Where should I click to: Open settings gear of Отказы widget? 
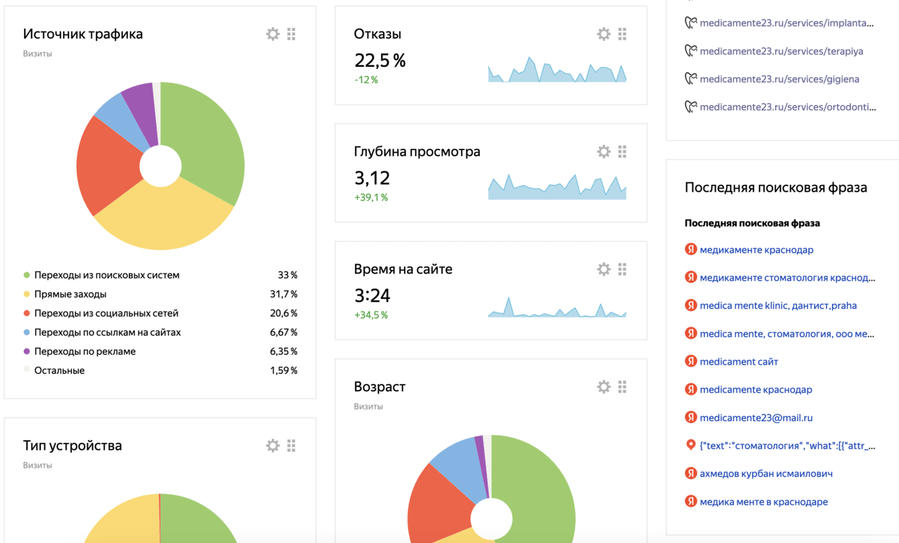pos(604,34)
